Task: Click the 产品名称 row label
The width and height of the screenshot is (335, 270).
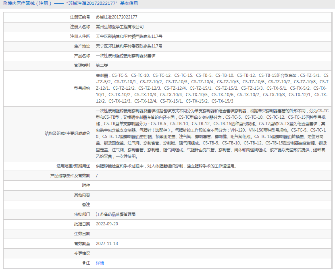Action: tap(82, 56)
